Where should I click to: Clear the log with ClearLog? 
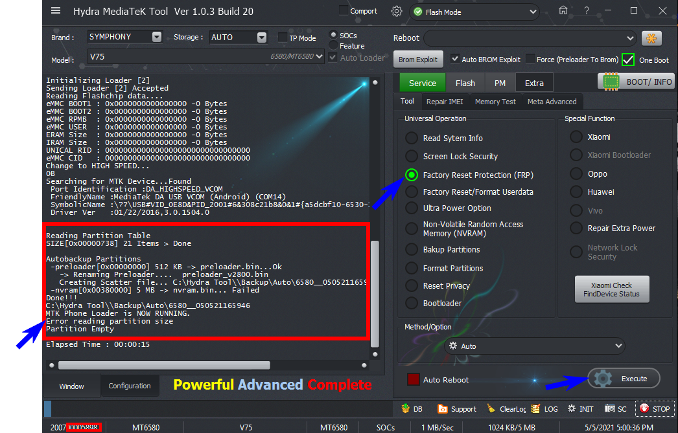coord(506,408)
